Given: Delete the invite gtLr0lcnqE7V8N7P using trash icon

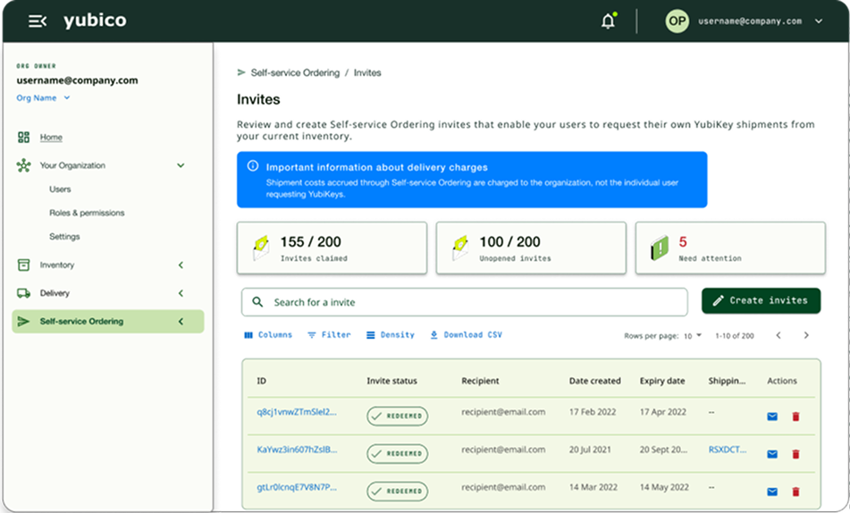Looking at the screenshot, I should [795, 492].
